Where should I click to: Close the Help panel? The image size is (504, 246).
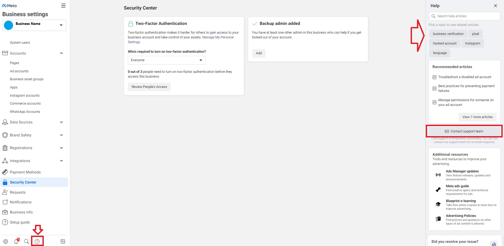coord(495,6)
